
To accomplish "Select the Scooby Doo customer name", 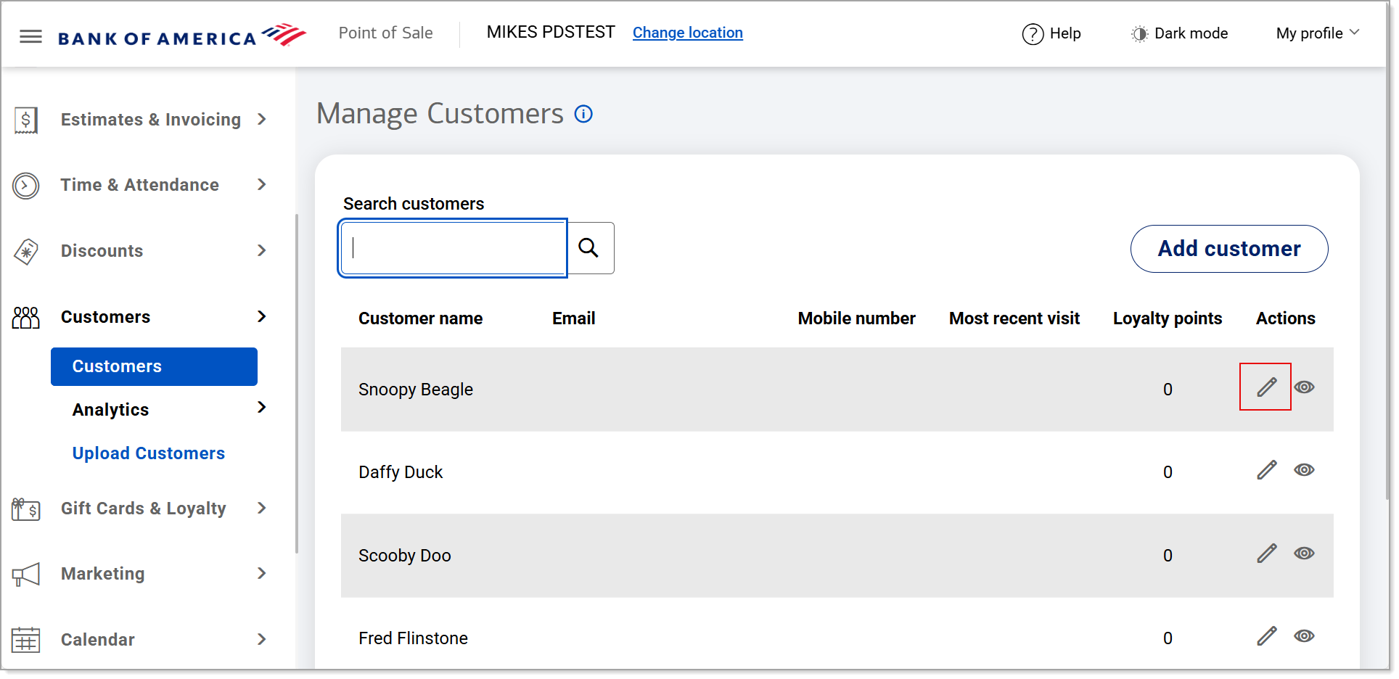I will [405, 556].
